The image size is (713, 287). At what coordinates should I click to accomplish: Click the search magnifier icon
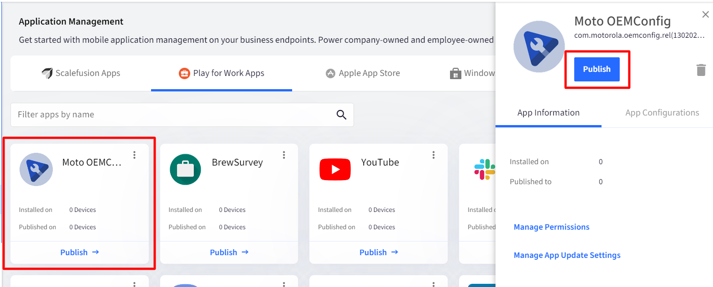[341, 115]
